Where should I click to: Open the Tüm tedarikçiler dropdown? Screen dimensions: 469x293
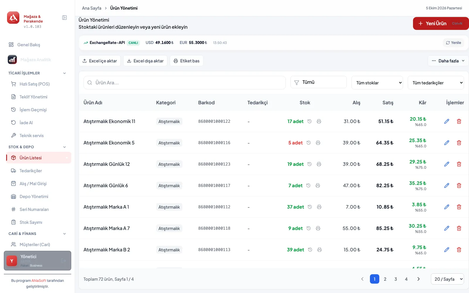pyautogui.click(x=436, y=83)
